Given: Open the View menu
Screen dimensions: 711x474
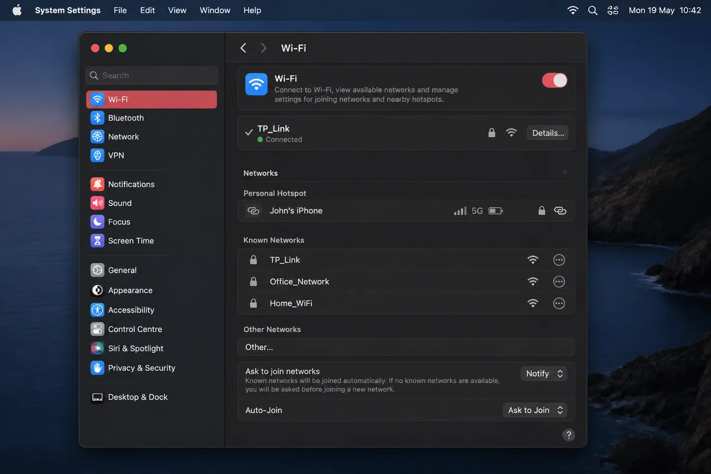Looking at the screenshot, I should pyautogui.click(x=177, y=10).
